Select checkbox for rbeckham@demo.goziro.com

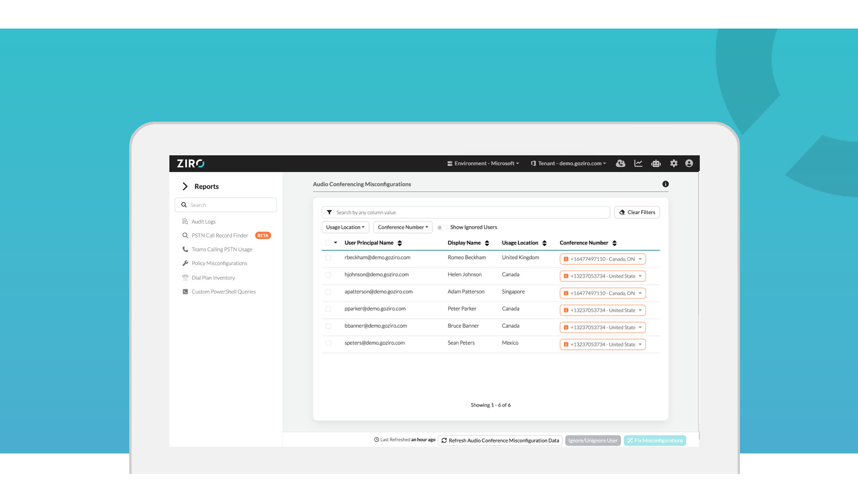(328, 258)
